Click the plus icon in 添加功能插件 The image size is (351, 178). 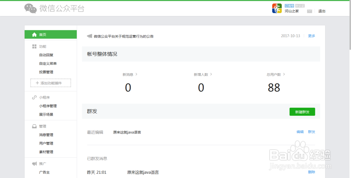coord(38,83)
